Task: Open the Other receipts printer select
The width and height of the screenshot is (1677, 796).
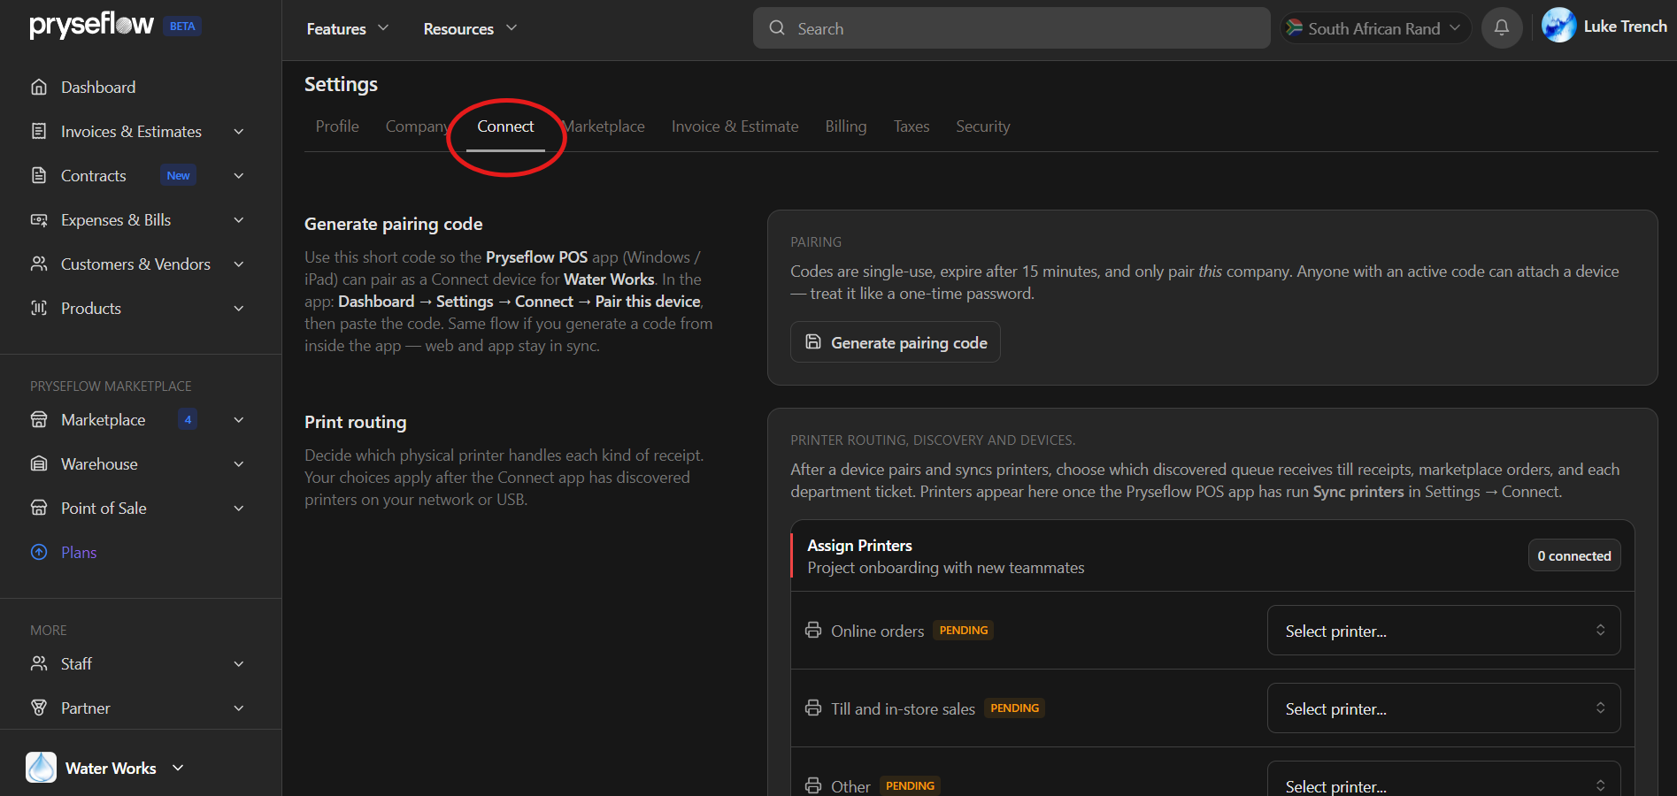Action: tap(1443, 779)
